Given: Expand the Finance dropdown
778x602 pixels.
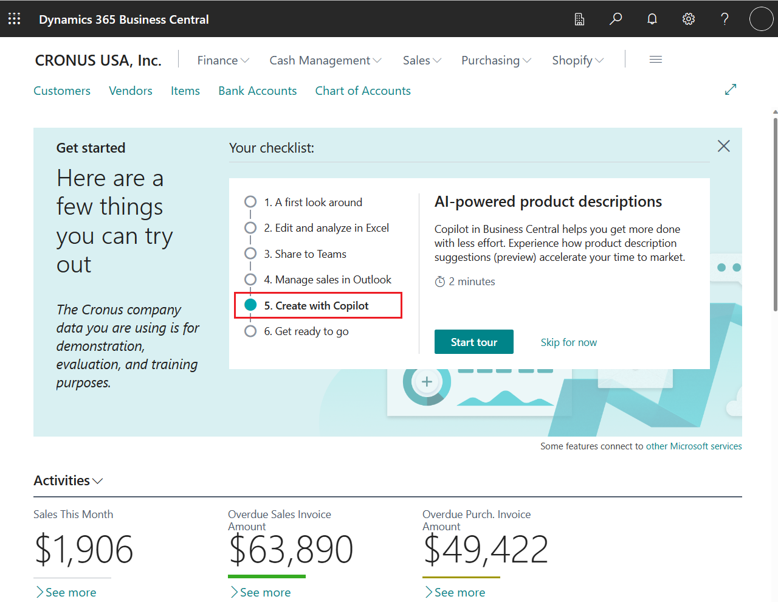Looking at the screenshot, I should click(x=223, y=60).
